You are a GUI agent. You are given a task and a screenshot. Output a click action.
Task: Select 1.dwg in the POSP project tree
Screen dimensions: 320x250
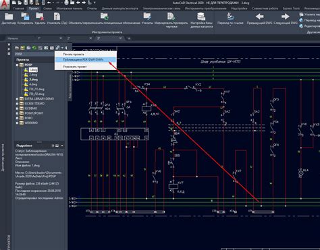click(33, 70)
